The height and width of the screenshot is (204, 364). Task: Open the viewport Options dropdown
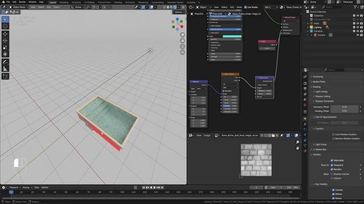(179, 12)
